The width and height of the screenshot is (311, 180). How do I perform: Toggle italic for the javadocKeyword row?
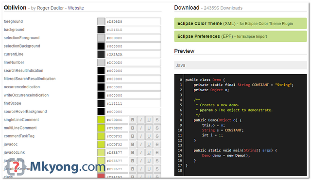[x=141, y=169]
